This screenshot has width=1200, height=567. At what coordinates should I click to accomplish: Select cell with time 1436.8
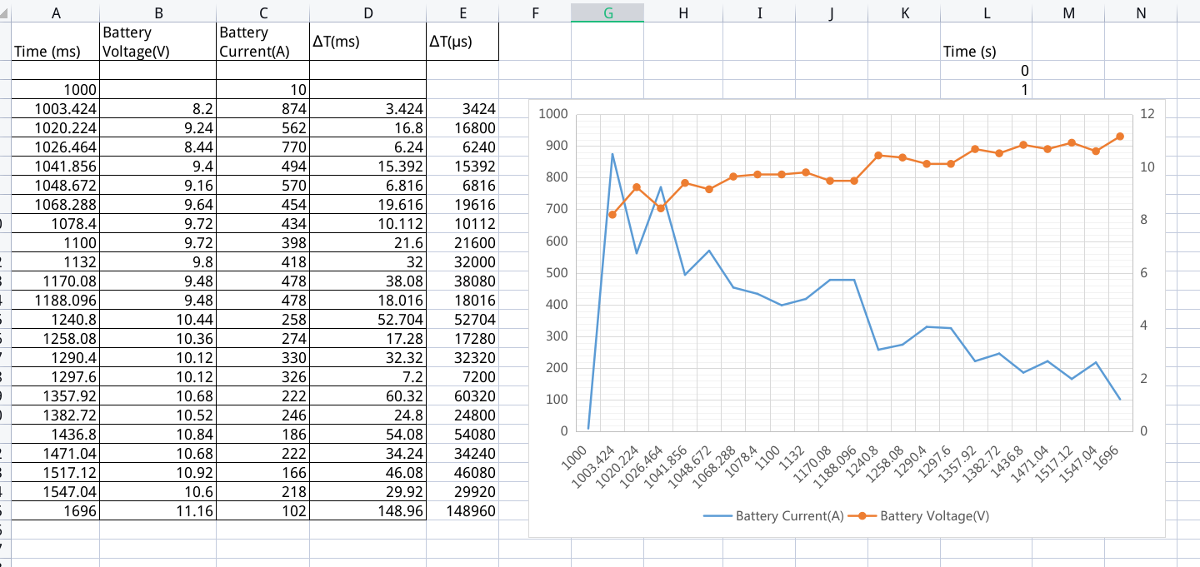pyautogui.click(x=55, y=434)
